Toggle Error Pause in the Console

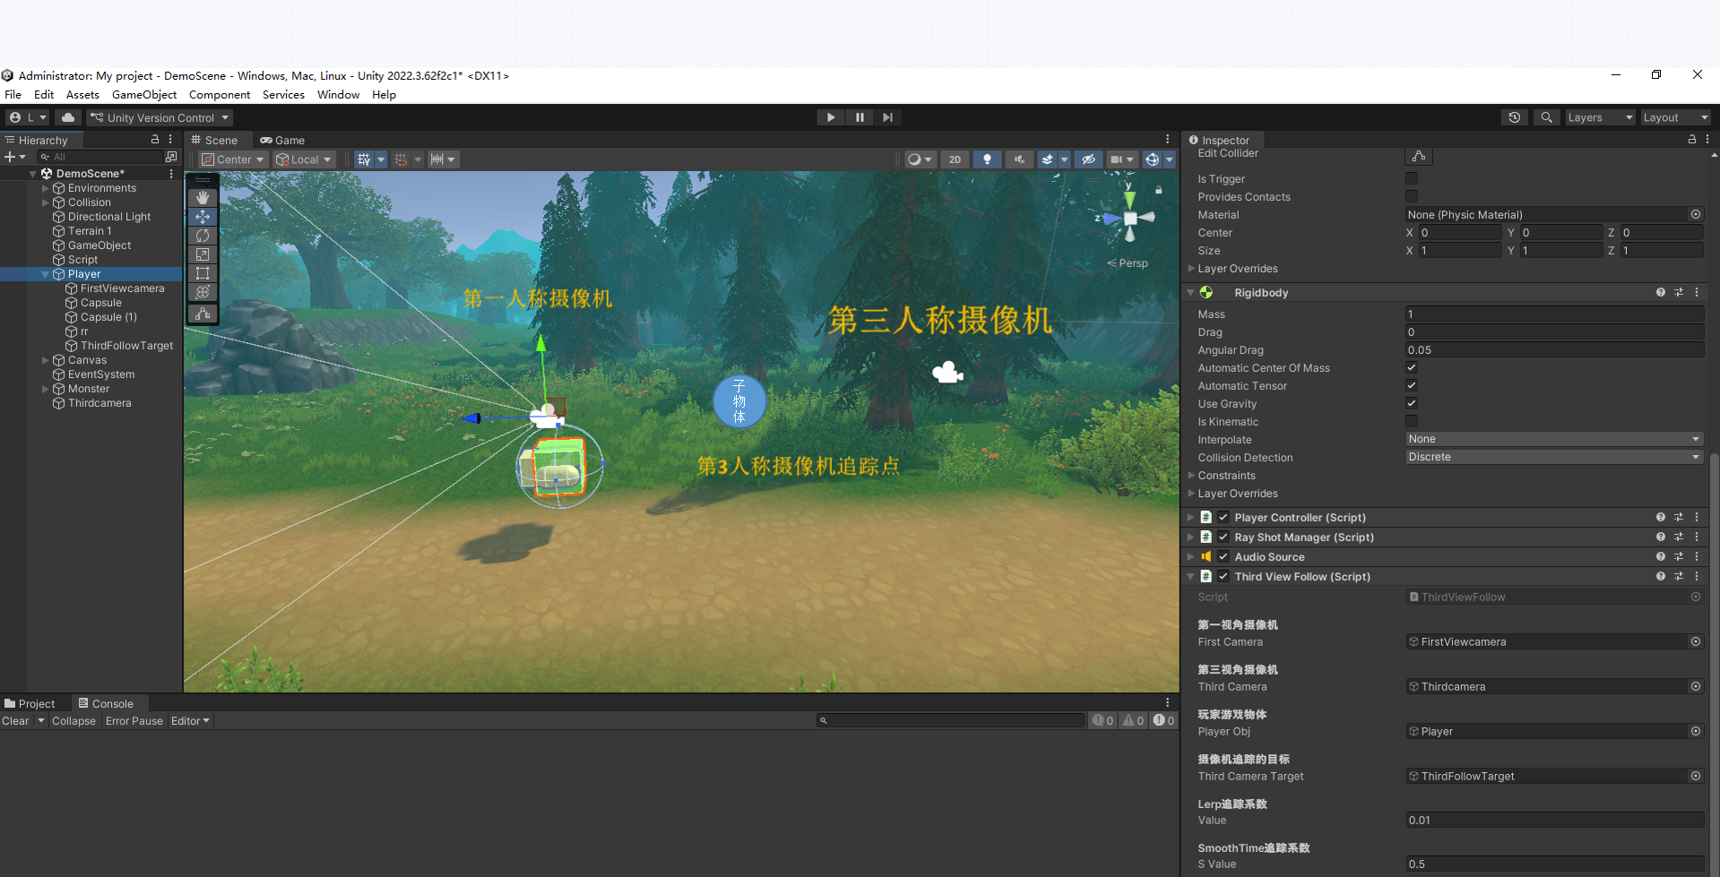tap(134, 721)
